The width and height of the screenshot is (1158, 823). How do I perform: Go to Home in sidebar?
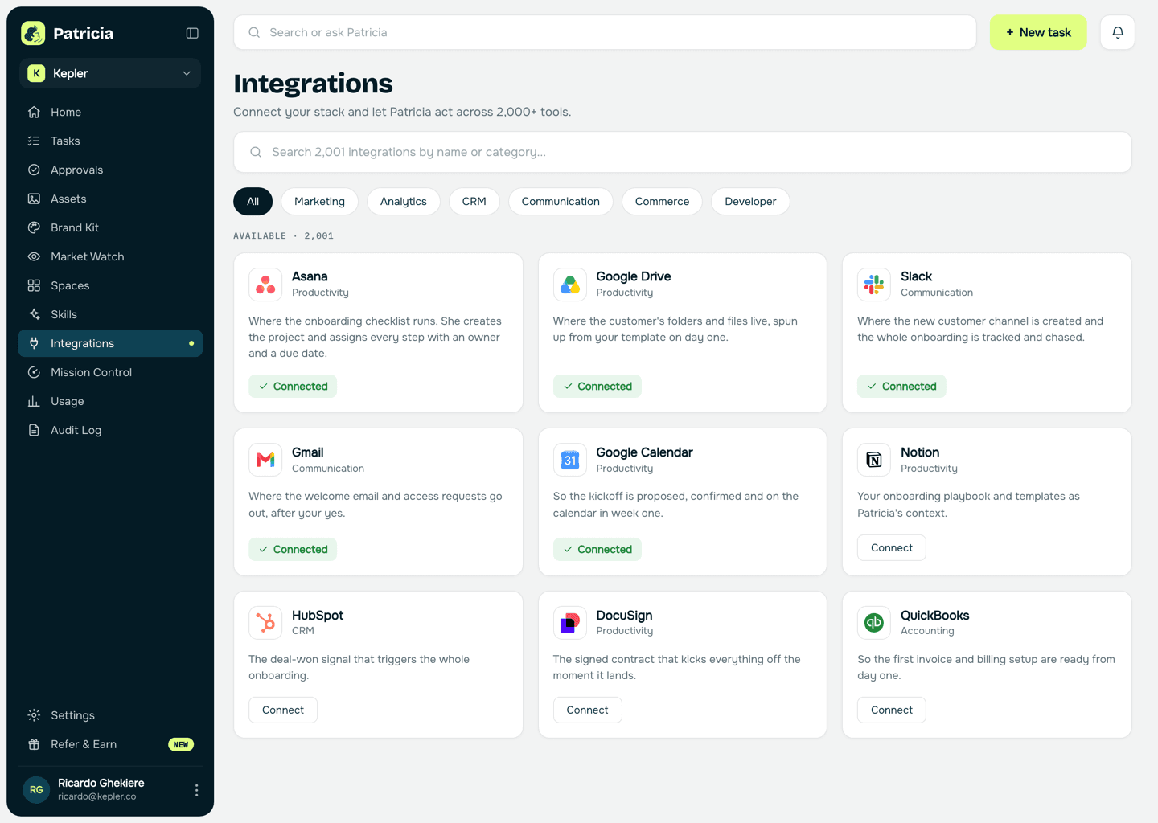coord(110,112)
